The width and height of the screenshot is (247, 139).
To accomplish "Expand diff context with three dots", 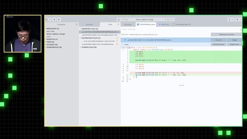I will [182, 85].
